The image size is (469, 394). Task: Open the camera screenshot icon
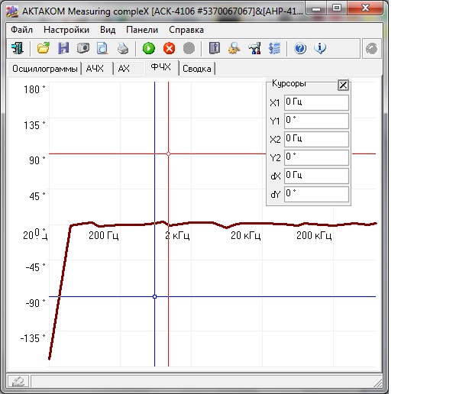click(82, 48)
